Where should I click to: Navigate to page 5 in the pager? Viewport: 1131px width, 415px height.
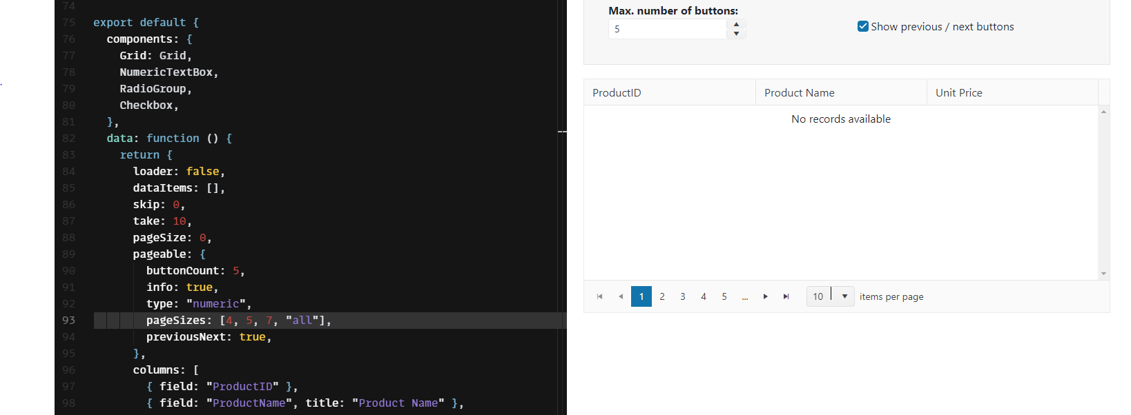(x=724, y=296)
